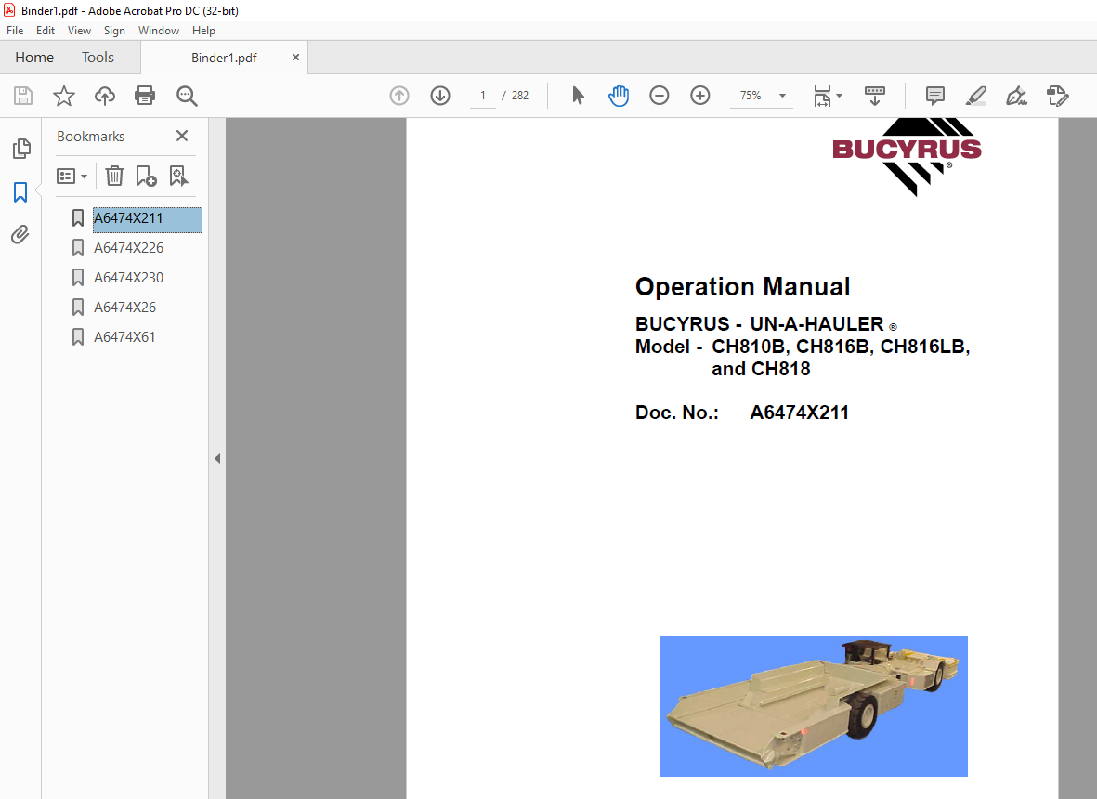Open the Window menu
Image resolution: width=1097 pixels, height=799 pixels.
pyautogui.click(x=159, y=31)
